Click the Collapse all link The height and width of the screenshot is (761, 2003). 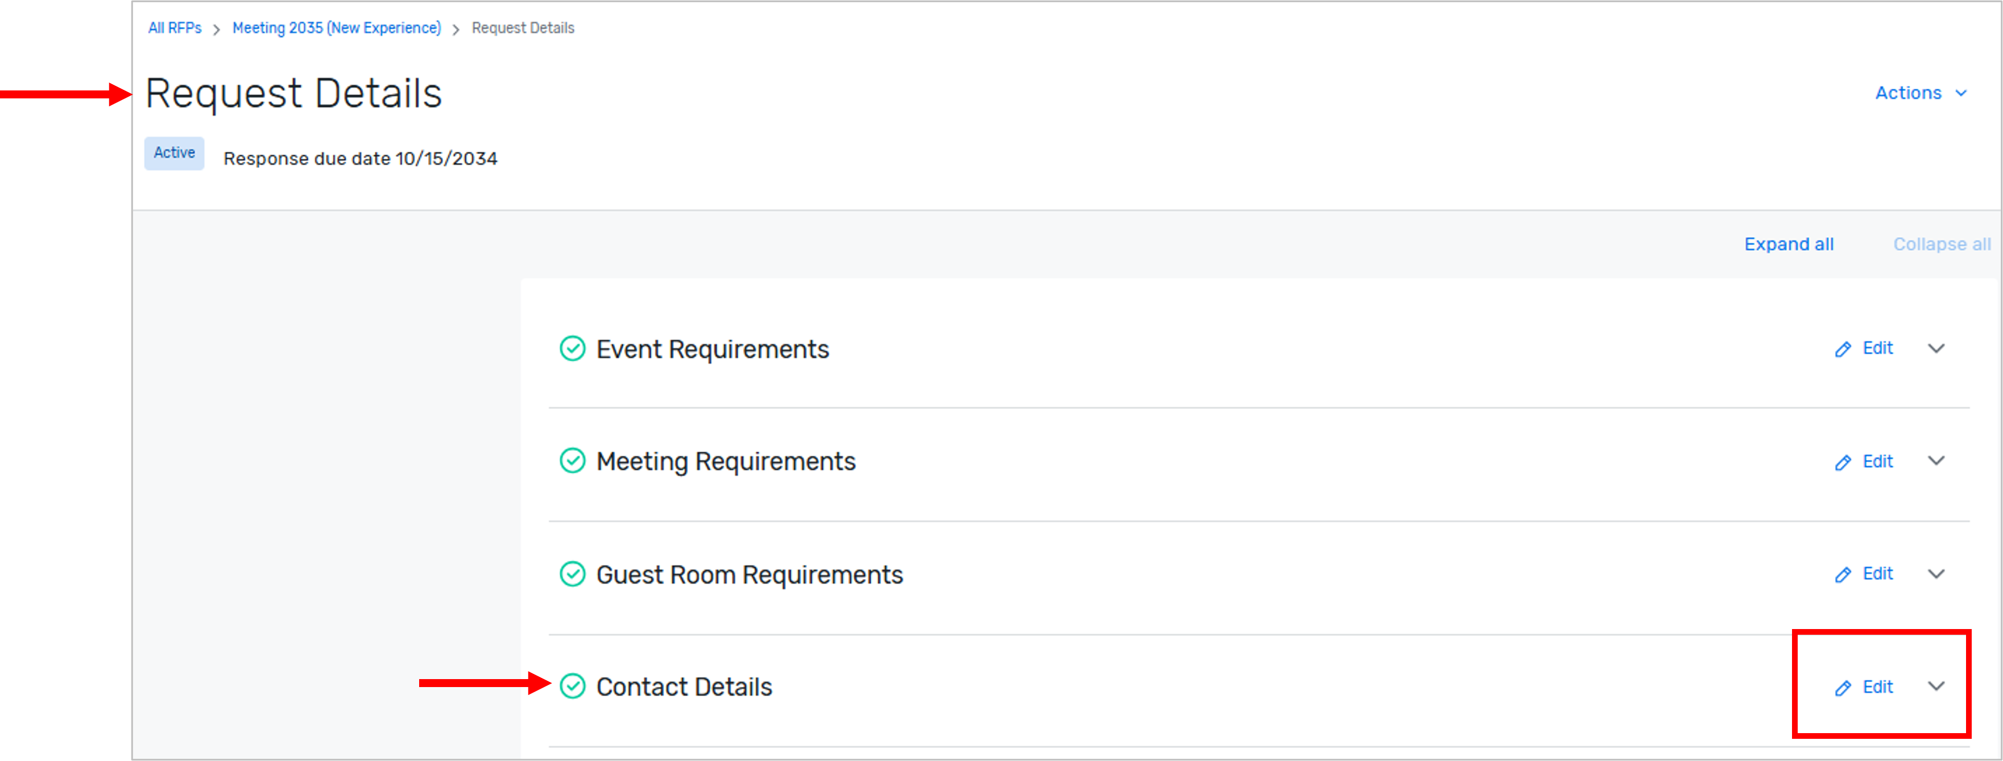1941,243
